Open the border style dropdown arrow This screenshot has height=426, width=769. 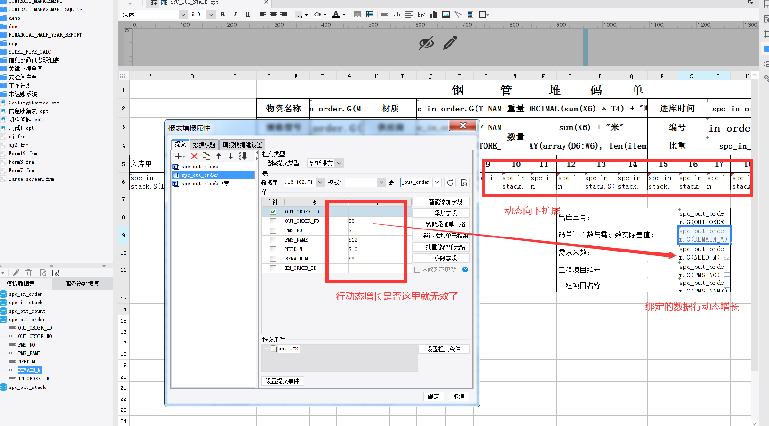point(307,15)
